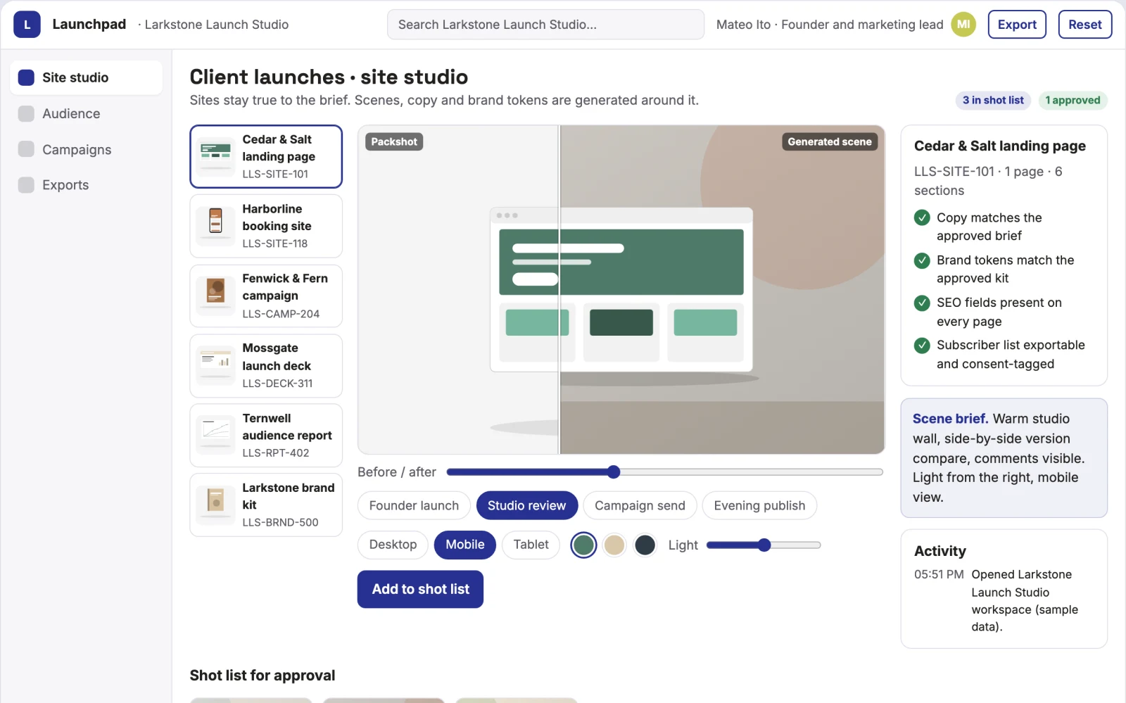Open the Audience section
This screenshot has height=703, width=1126.
point(87,113)
